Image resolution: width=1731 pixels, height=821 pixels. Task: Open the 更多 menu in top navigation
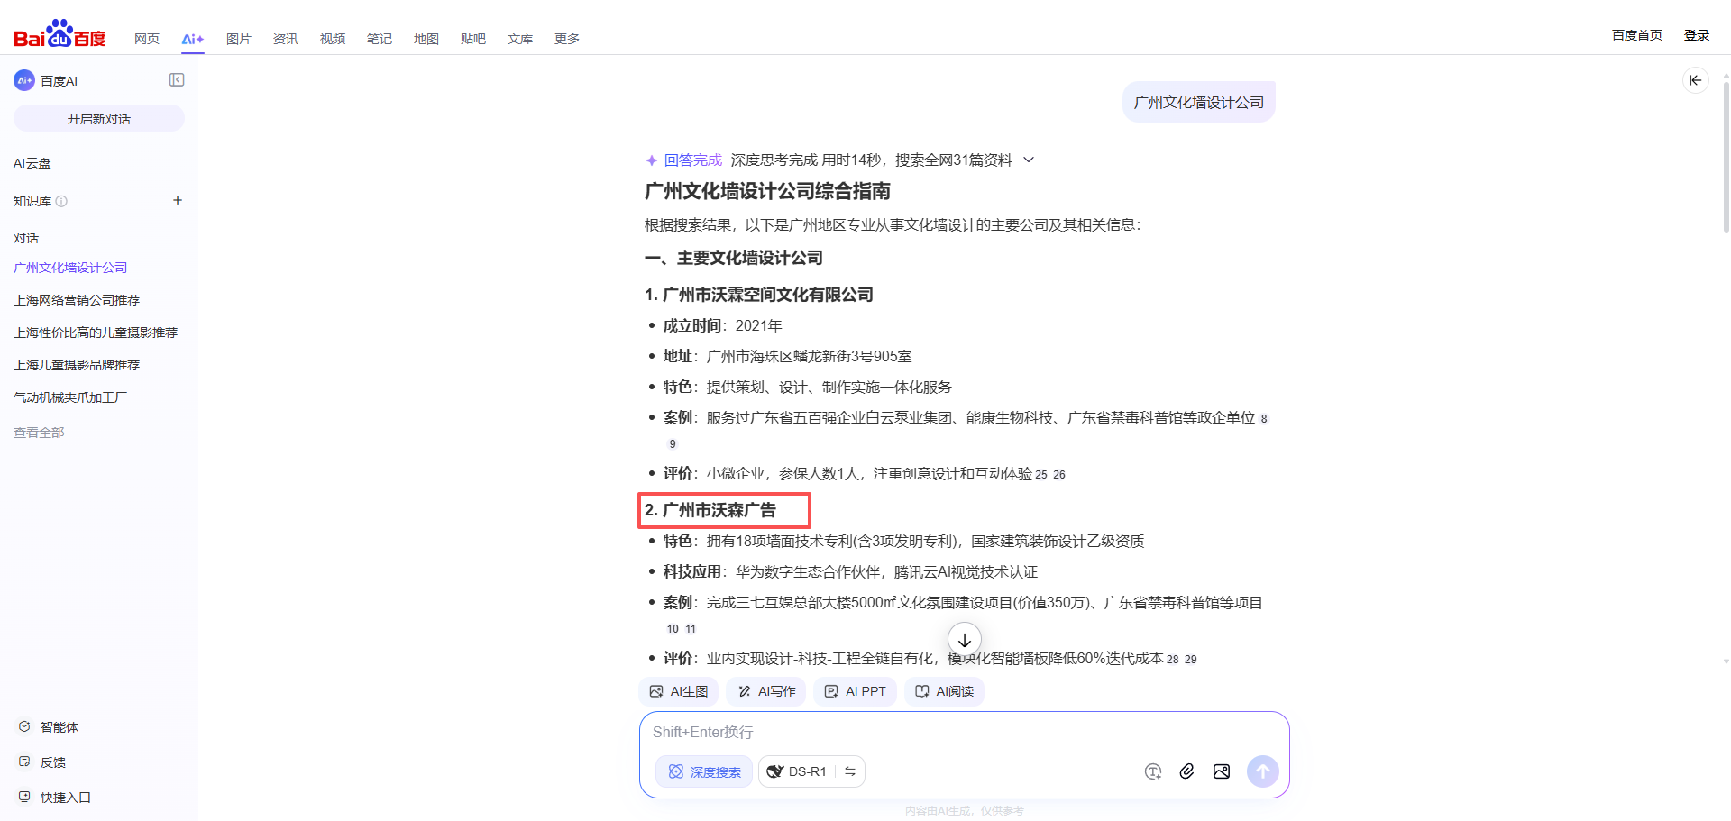566,39
